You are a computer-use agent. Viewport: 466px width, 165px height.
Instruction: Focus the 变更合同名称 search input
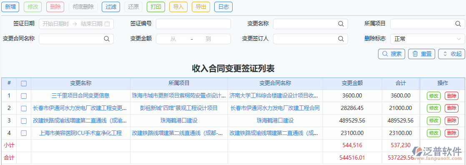click(x=76, y=39)
